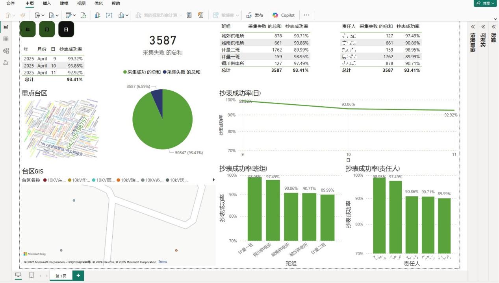
Task: Open DAX query view icon
Action: (6, 63)
